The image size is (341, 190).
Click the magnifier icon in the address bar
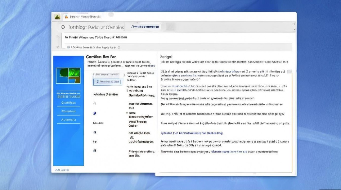63,27
